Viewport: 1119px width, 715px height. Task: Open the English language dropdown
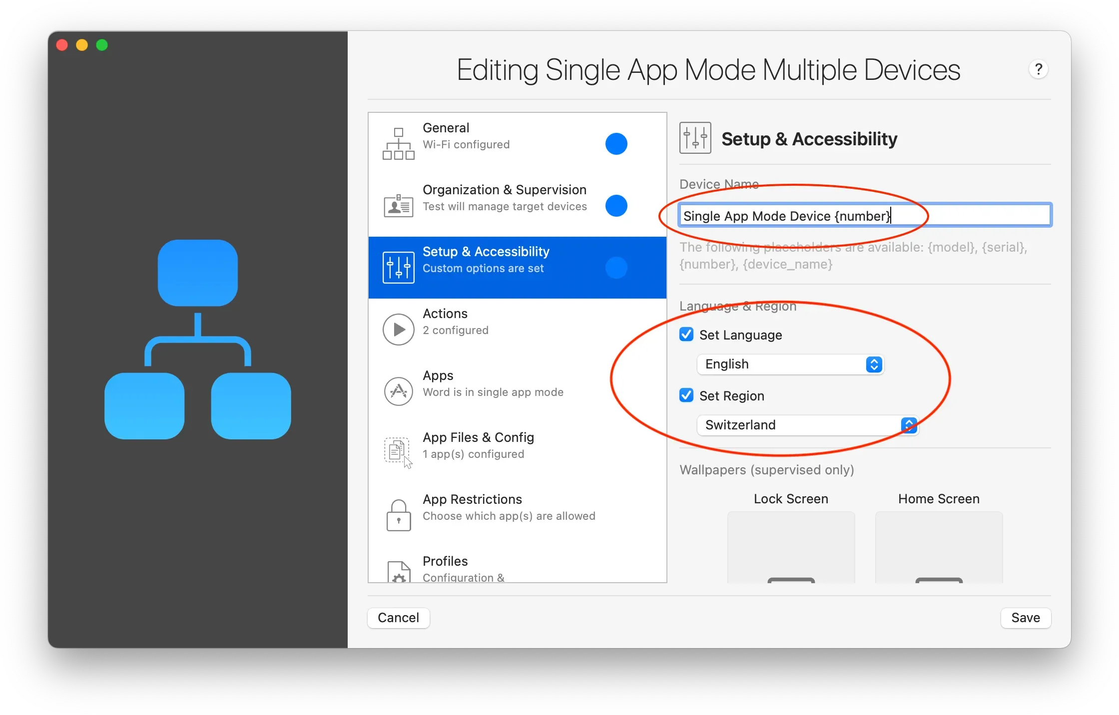coord(790,364)
